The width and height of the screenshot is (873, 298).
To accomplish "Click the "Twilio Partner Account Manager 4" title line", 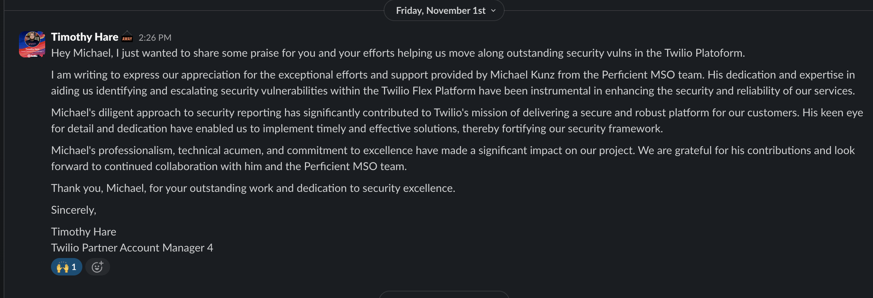I will coord(132,248).
